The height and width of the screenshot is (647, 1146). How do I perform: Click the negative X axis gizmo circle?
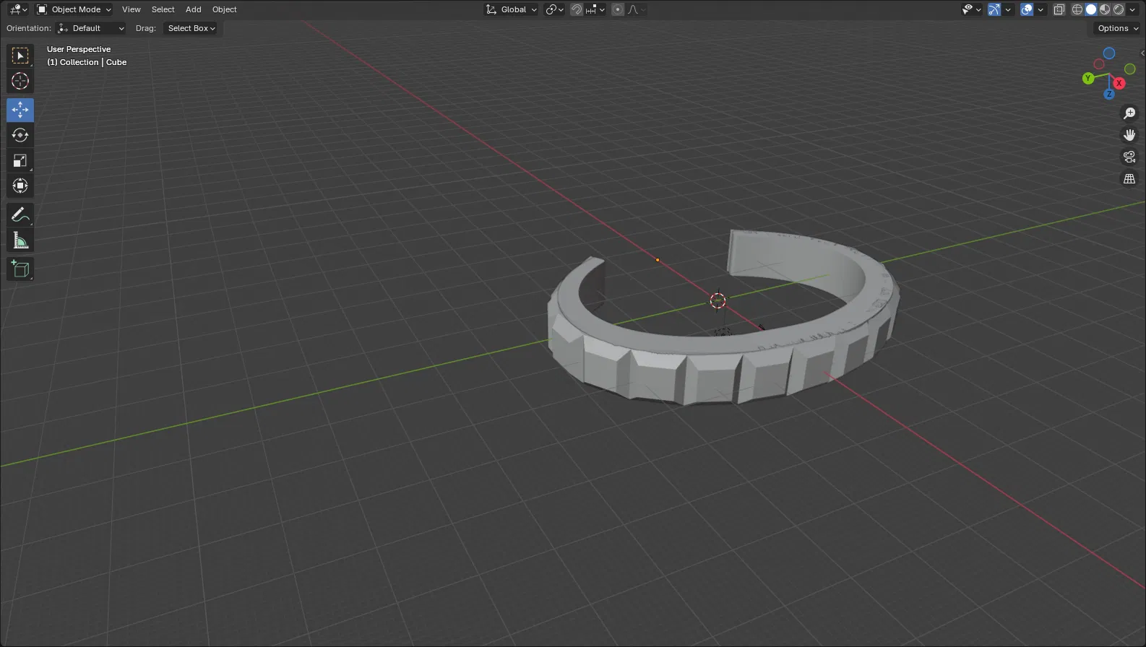pos(1099,64)
